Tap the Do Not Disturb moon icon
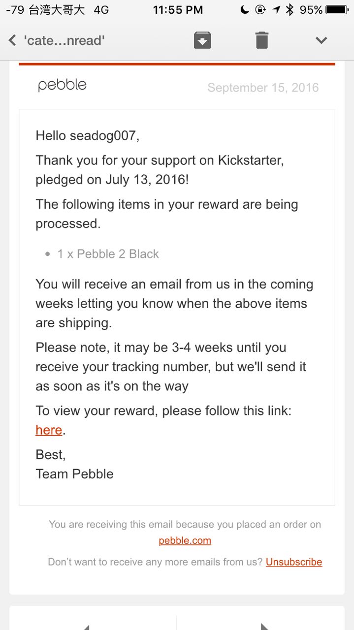Image resolution: width=354 pixels, height=630 pixels. pyautogui.click(x=245, y=10)
